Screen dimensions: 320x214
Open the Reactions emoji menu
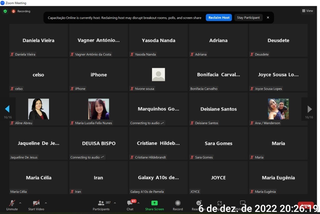click(x=198, y=203)
